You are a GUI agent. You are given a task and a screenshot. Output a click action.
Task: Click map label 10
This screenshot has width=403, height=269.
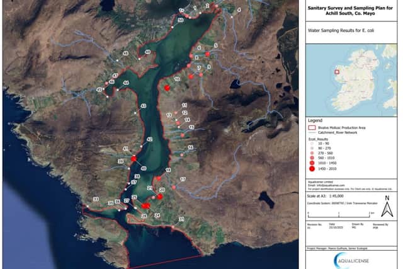[177, 79]
